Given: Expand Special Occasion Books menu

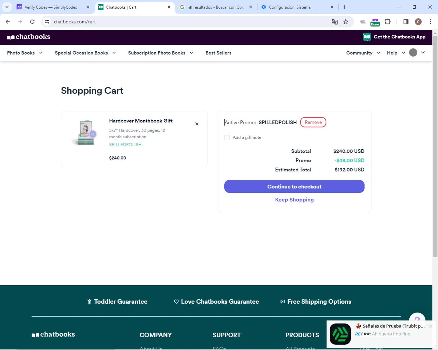Looking at the screenshot, I should [85, 53].
